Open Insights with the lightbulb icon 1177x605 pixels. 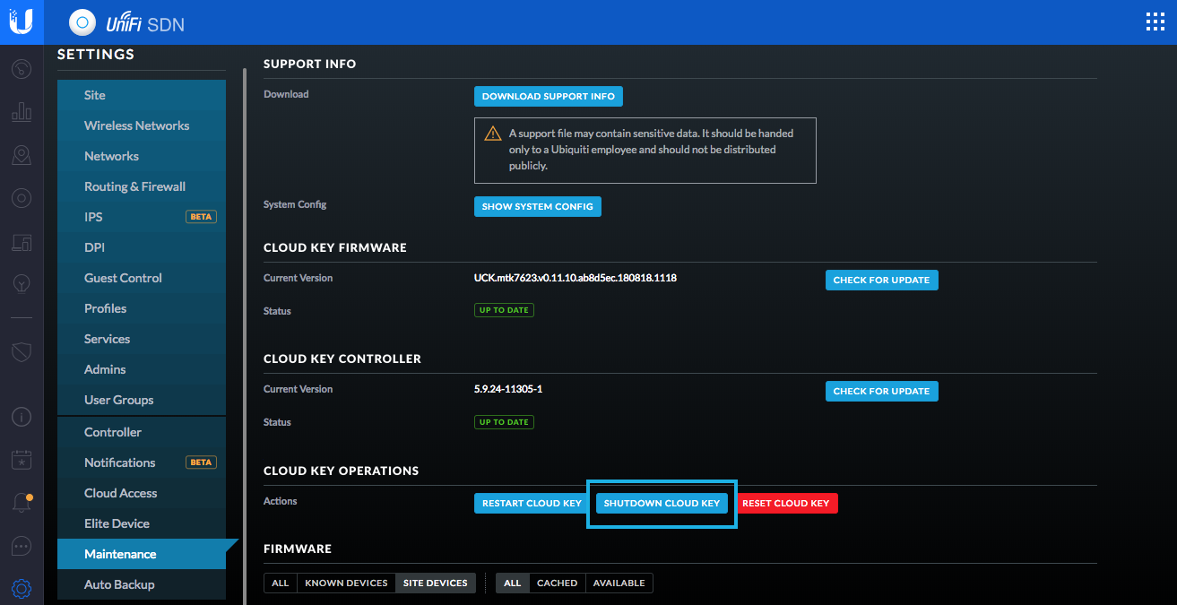(21, 284)
